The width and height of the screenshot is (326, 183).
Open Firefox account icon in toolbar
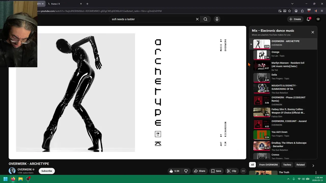(x=296, y=11)
